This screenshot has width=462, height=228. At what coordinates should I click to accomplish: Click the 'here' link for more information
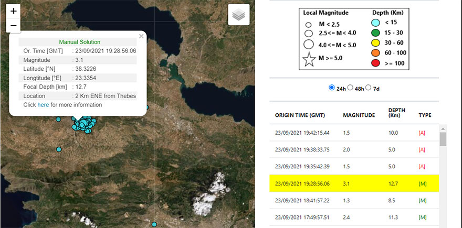point(43,105)
